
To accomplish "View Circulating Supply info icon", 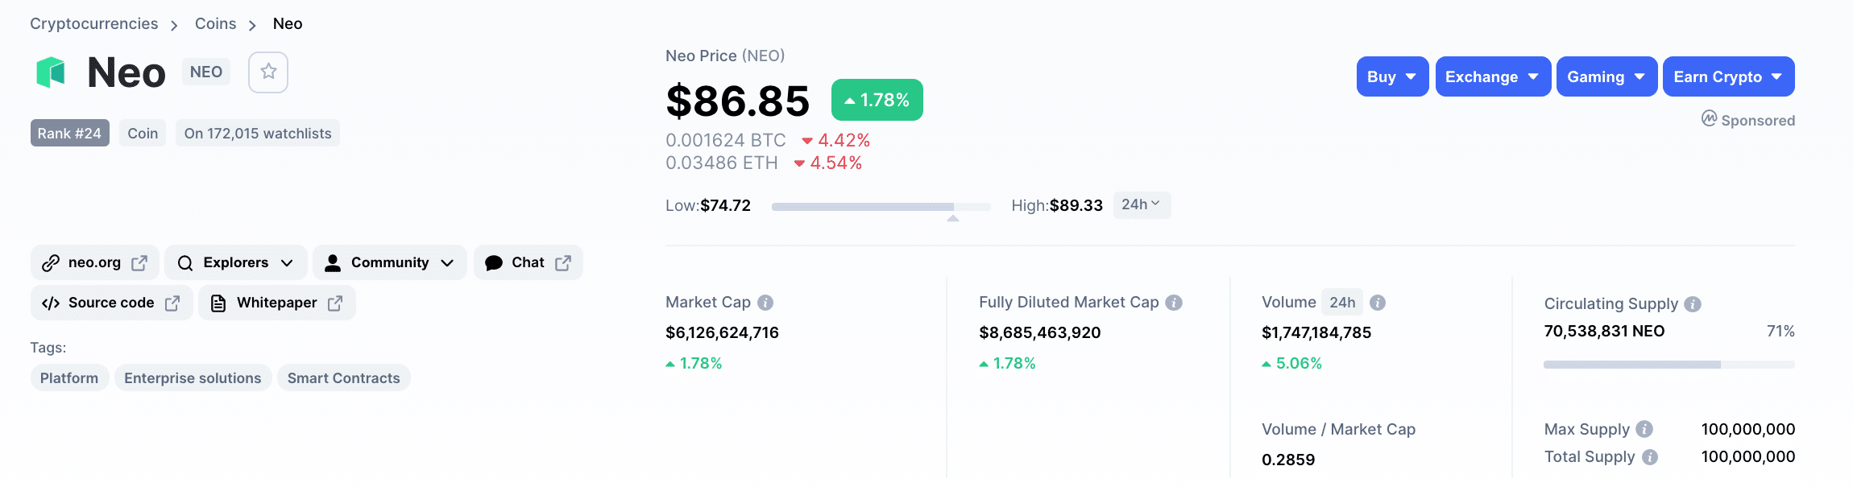I will tap(1693, 304).
